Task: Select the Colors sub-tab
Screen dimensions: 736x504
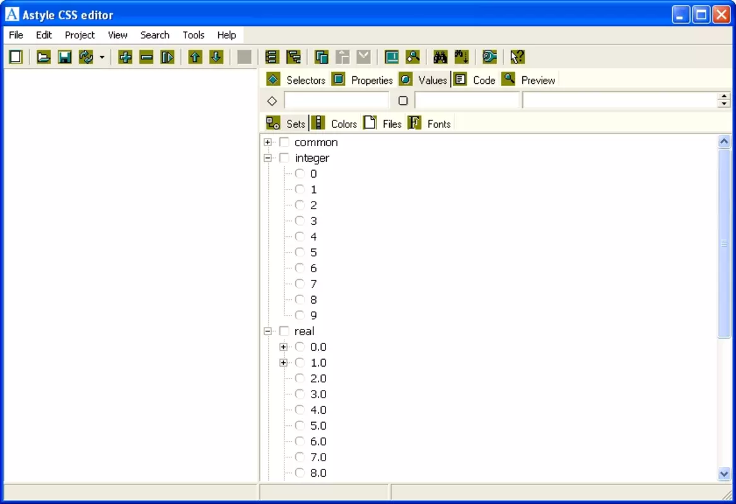Action: click(334, 123)
